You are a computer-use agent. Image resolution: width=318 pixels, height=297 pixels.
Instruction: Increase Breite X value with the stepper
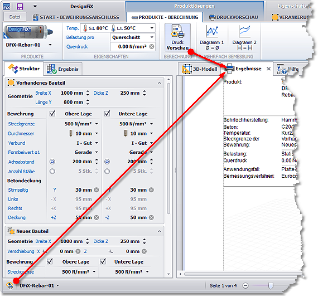click(88, 91)
